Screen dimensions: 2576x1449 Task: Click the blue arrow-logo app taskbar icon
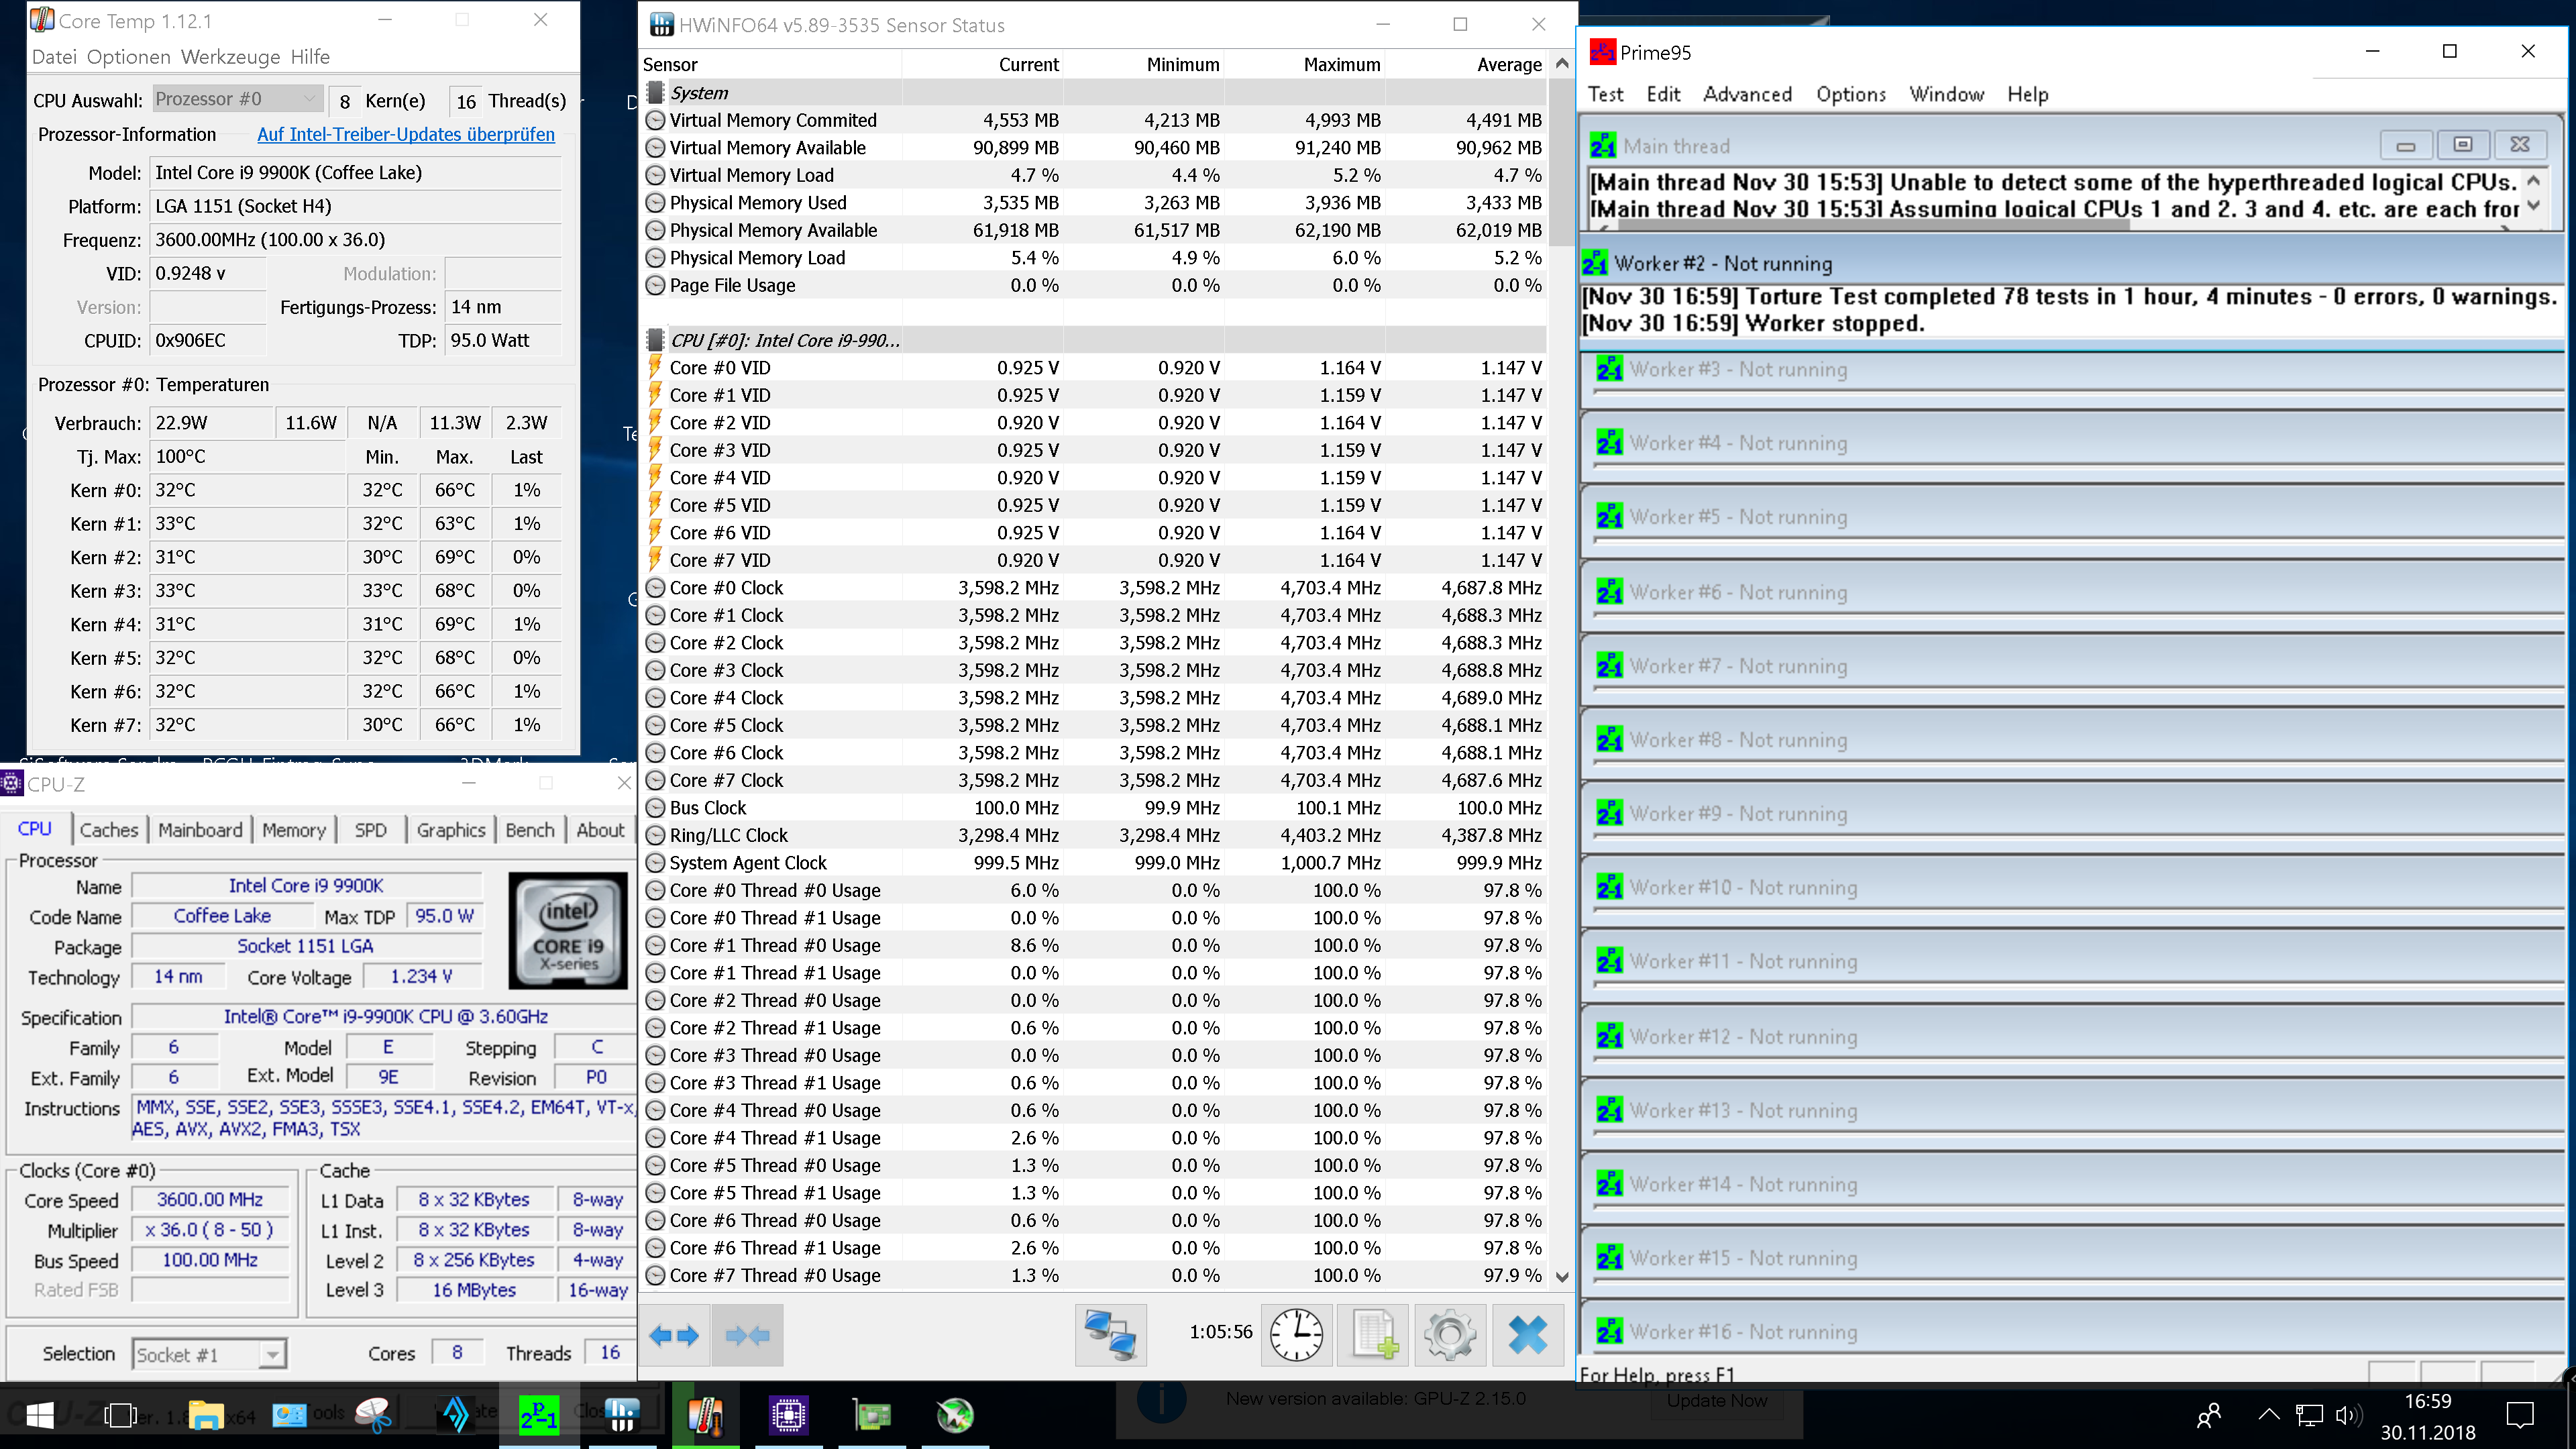456,1414
